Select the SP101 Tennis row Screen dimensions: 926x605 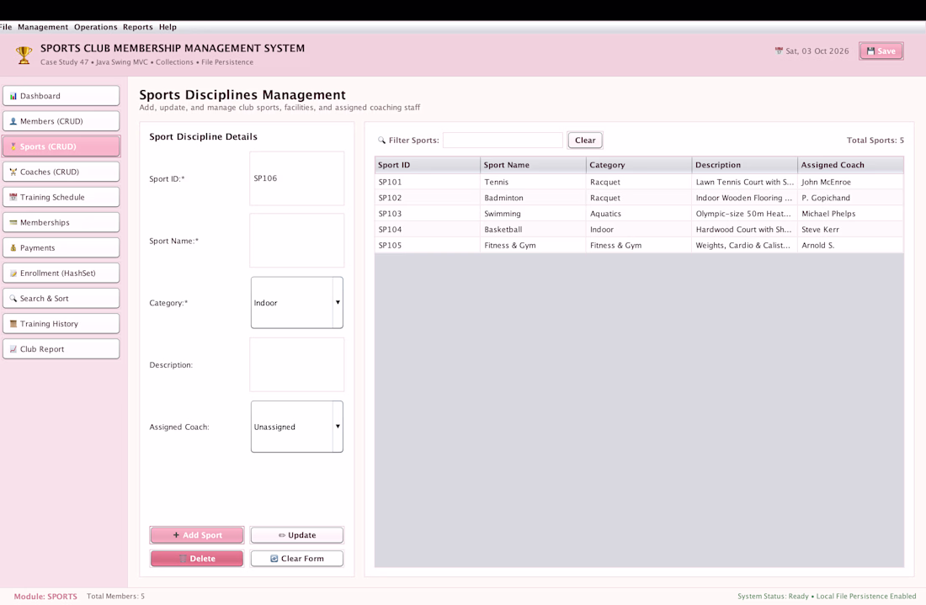coord(639,183)
